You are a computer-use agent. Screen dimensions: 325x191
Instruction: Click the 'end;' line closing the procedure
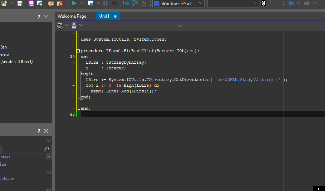coord(86,97)
